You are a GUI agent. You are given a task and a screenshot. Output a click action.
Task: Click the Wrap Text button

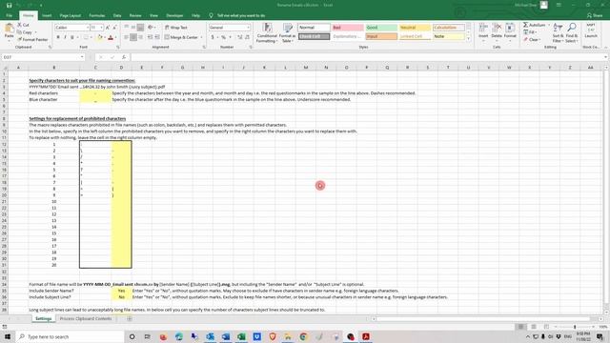(x=175, y=28)
